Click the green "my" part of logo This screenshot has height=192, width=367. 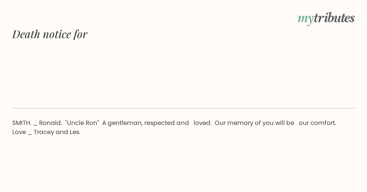click(x=305, y=18)
